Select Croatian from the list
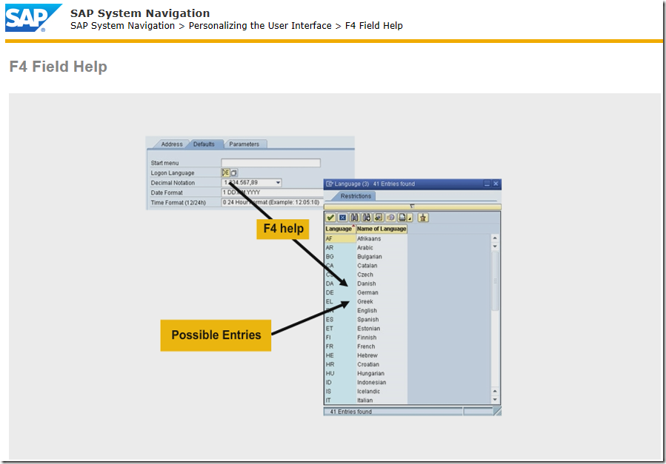666x464 pixels. click(366, 364)
